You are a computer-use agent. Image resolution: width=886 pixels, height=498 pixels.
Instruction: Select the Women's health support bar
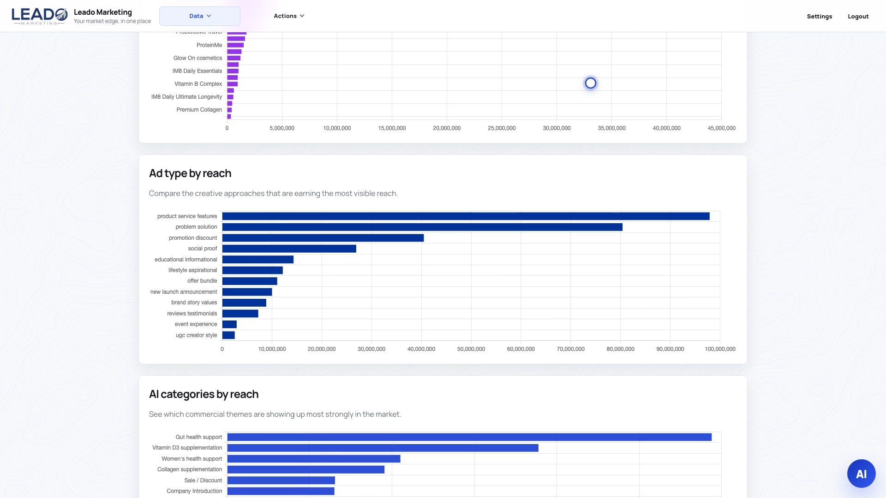[314, 459]
